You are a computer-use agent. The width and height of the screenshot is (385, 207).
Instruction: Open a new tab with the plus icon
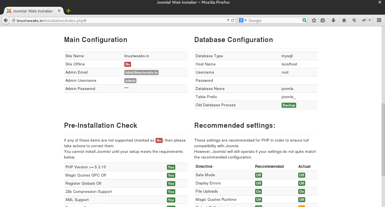tap(68, 11)
